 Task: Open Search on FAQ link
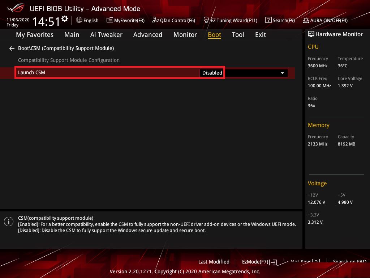350,261
